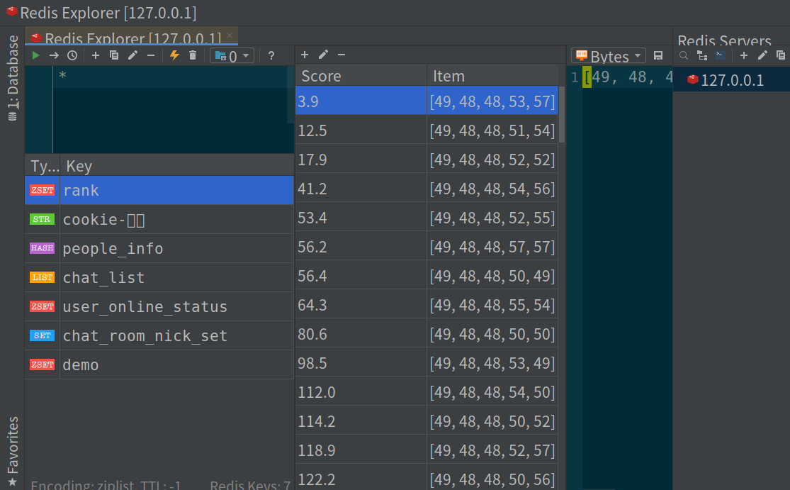Run the Redis key search query
Screen dimensions: 790x490
pos(35,55)
